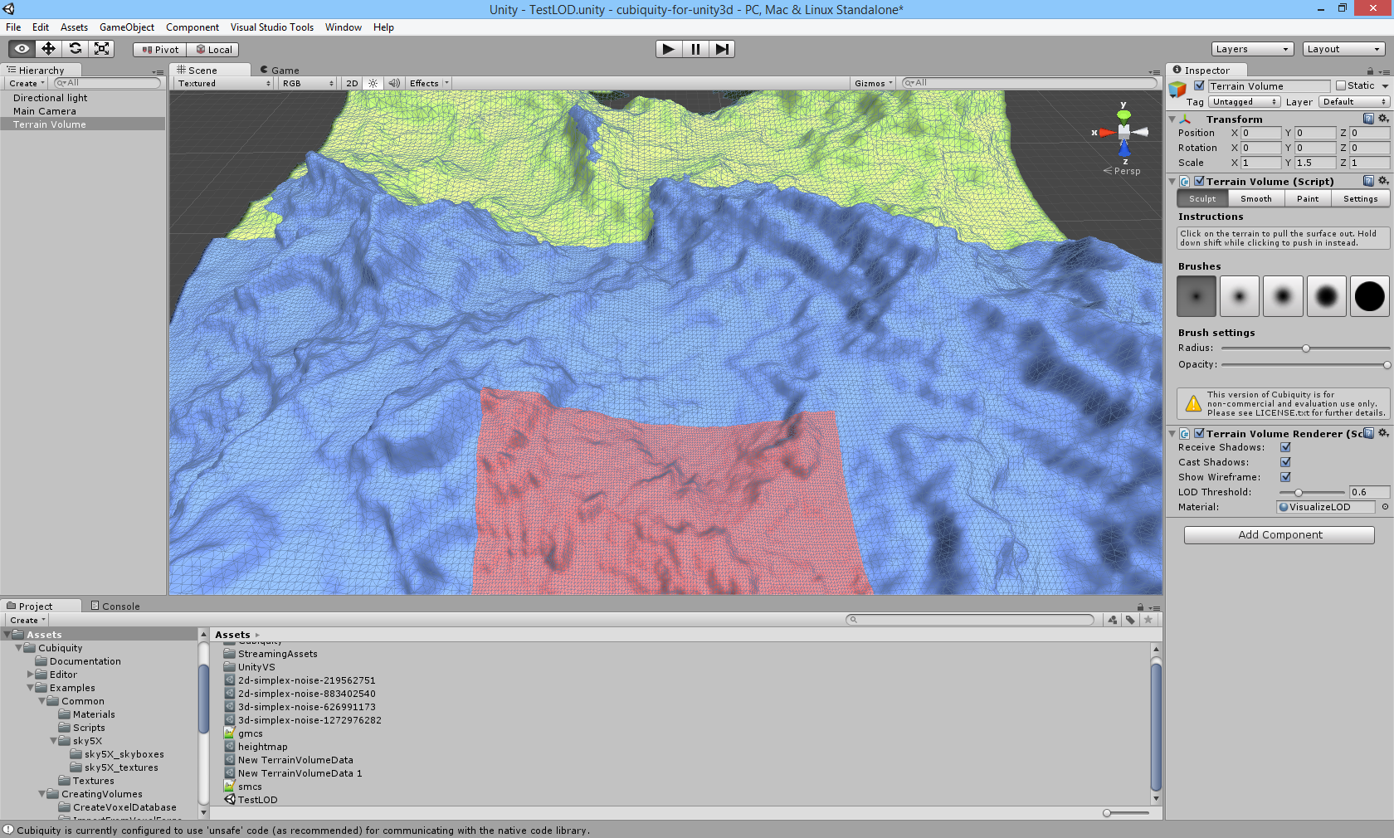The image size is (1394, 838).
Task: Search assets by type icon
Action: point(1113,620)
